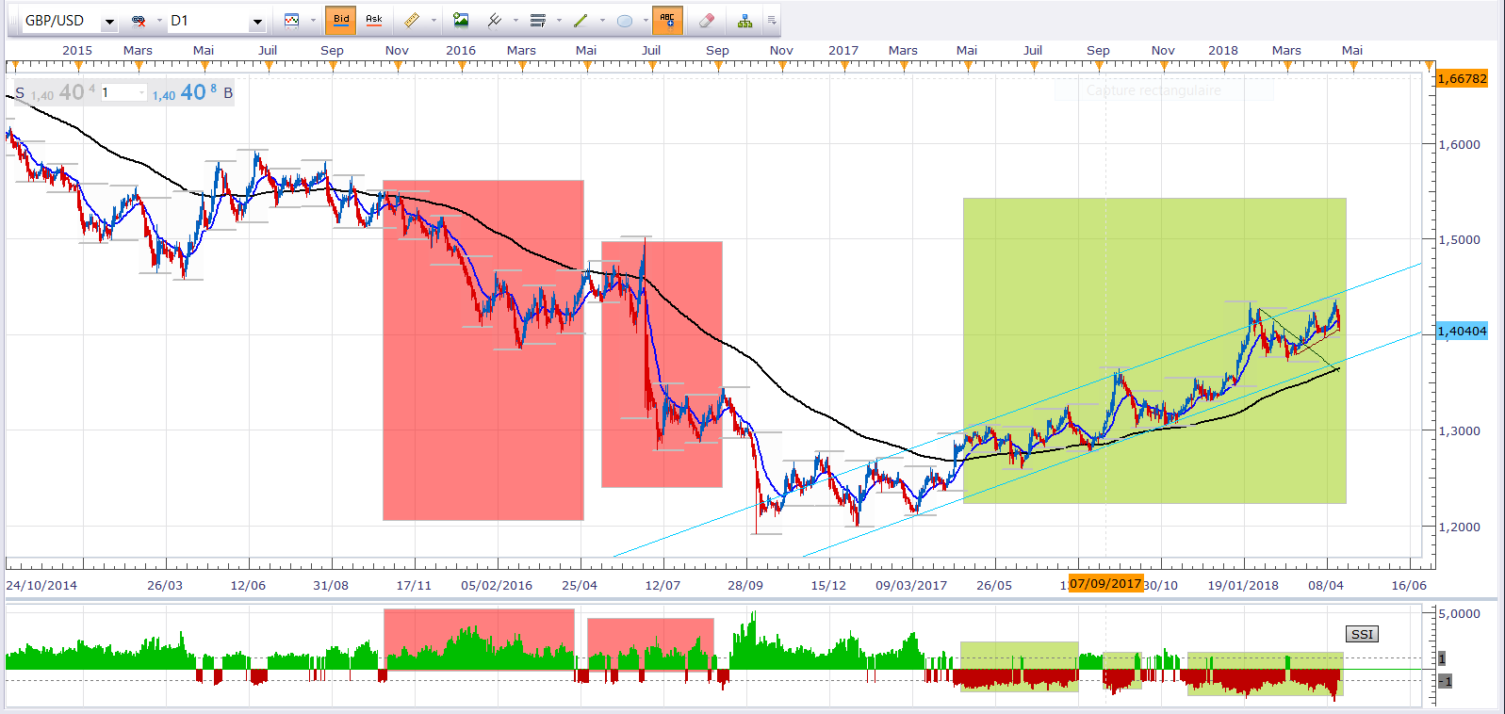The width and height of the screenshot is (1505, 714).
Task: Click the orange 1,66782 price marker
Action: (1462, 79)
